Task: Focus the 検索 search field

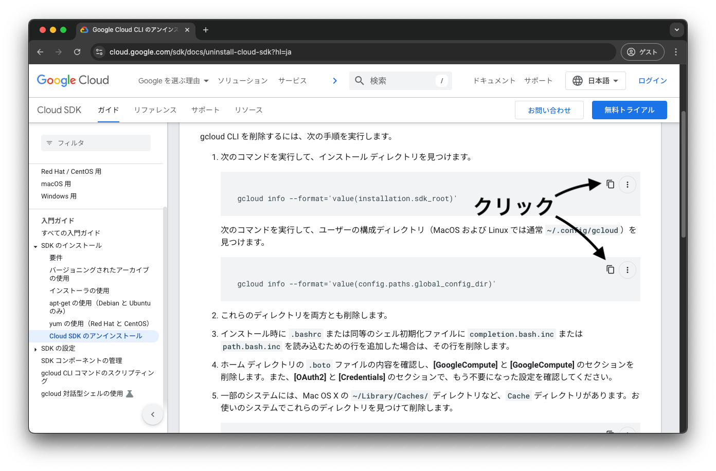Action: click(401, 81)
